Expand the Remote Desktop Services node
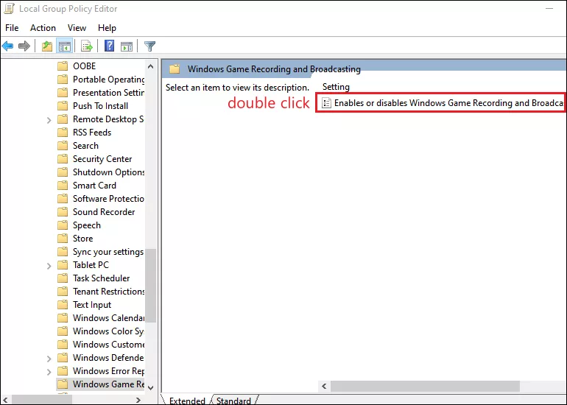Viewport: 567px width, 405px height. (49, 120)
